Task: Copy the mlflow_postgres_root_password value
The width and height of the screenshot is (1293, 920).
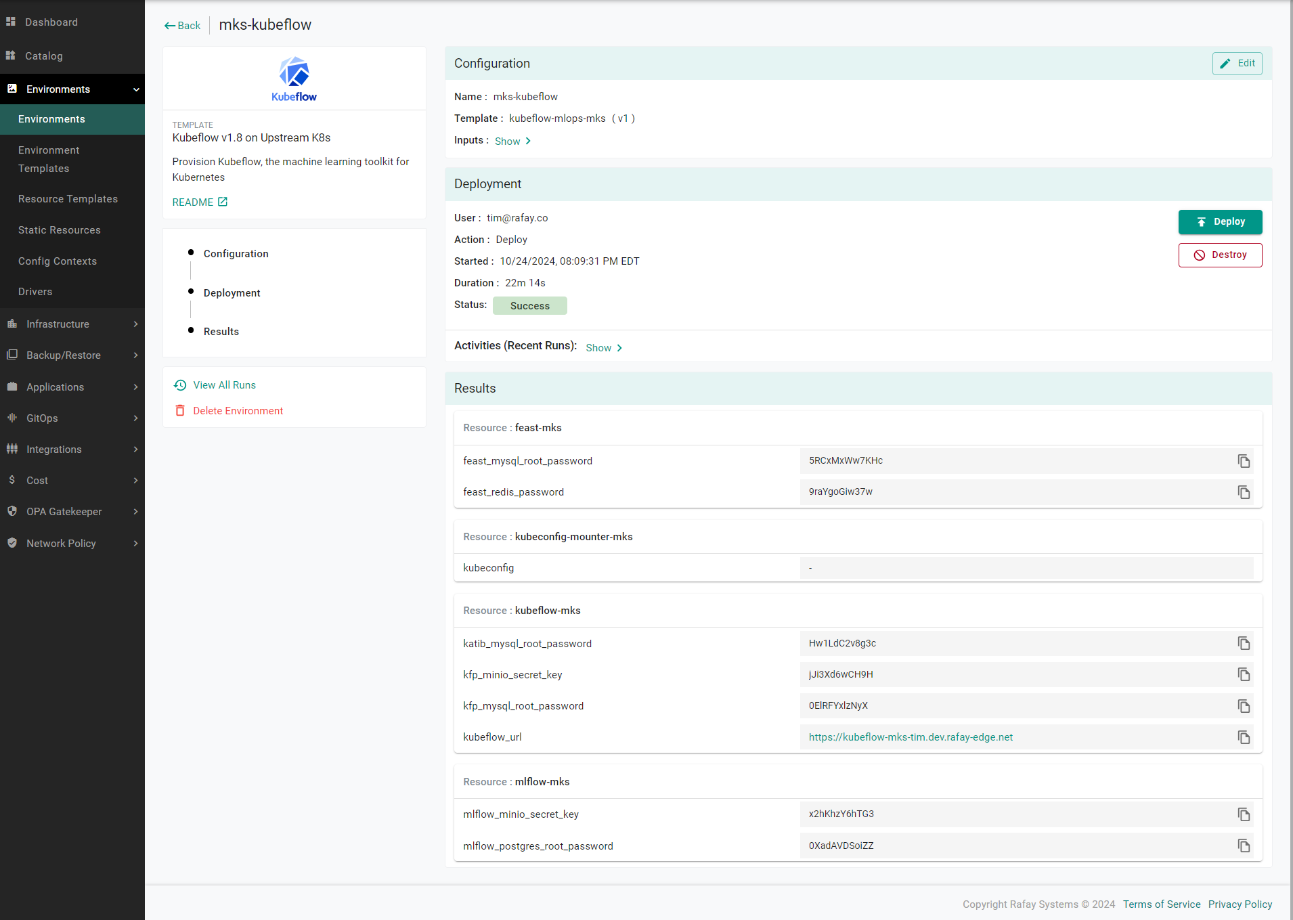Action: 1244,846
